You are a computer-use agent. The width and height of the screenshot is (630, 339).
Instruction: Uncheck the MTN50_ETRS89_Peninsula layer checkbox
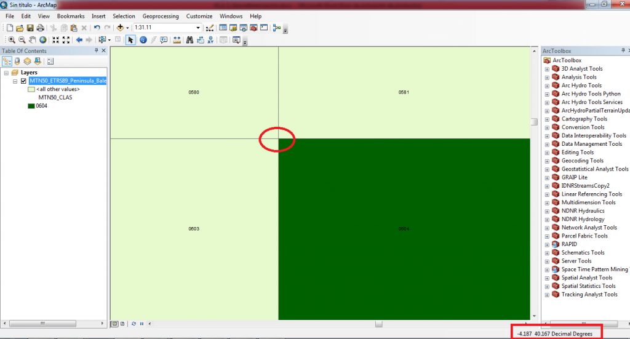pos(24,81)
